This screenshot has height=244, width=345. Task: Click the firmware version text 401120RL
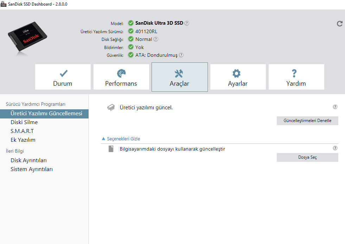point(146,31)
